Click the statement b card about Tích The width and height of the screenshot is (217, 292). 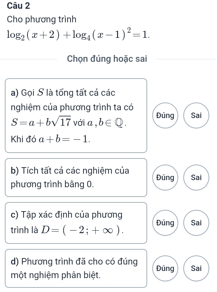[x=76, y=178]
